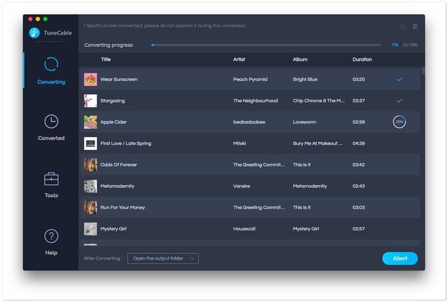The width and height of the screenshot is (448, 302).
Task: Click duration 02:43
Action: pyautogui.click(x=358, y=186)
